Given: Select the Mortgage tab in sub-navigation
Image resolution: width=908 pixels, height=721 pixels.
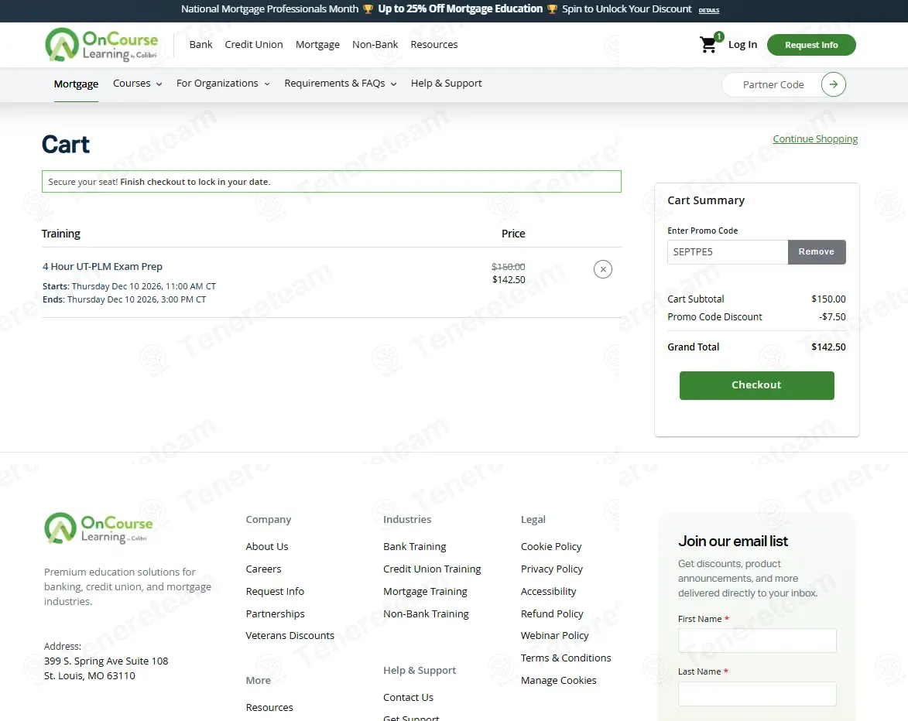Looking at the screenshot, I should (x=76, y=84).
